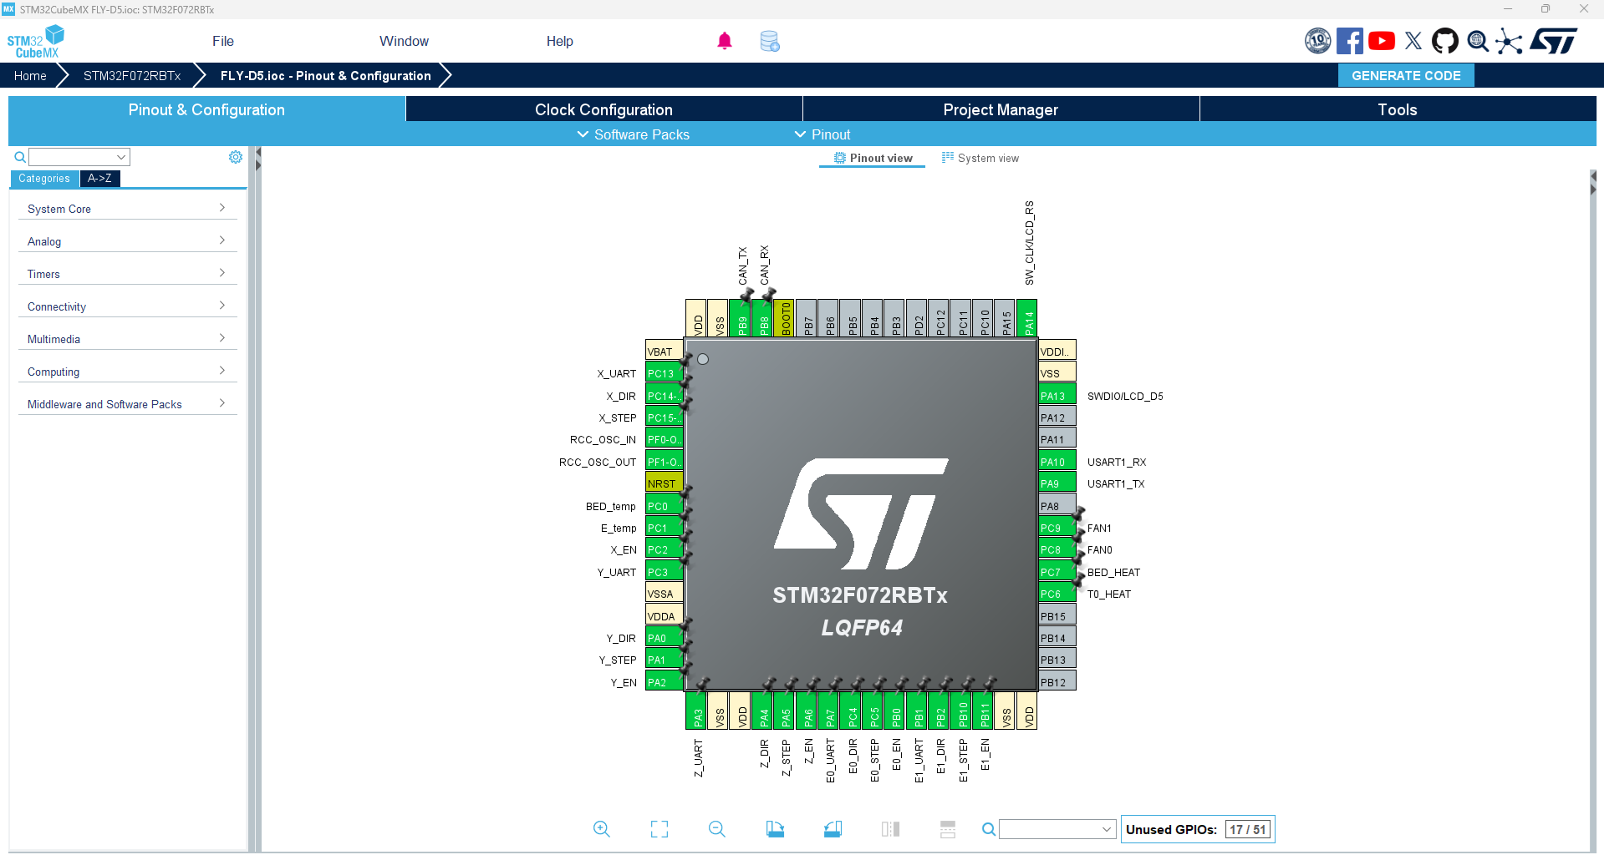Open the File menu
The height and width of the screenshot is (860, 1604).
coord(223,41)
